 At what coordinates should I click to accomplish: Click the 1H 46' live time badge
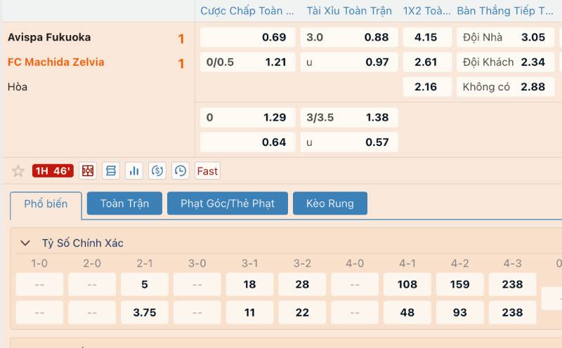click(53, 171)
